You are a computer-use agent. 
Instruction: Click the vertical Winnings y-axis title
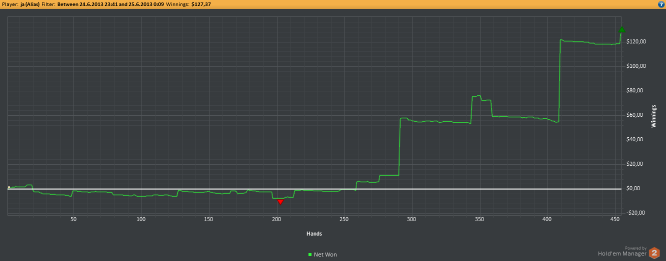653,116
